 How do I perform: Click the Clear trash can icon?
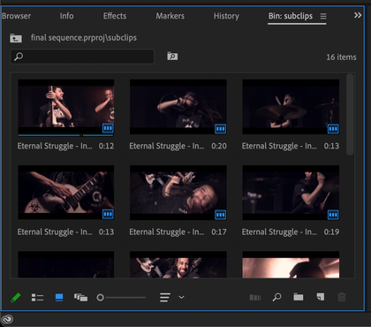pos(342,297)
